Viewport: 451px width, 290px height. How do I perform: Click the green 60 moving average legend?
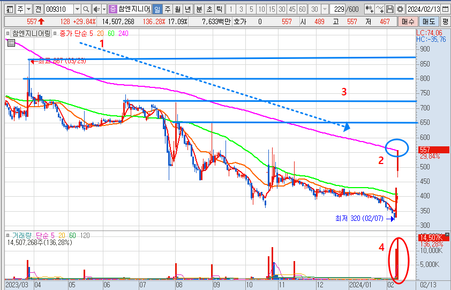coord(111,33)
